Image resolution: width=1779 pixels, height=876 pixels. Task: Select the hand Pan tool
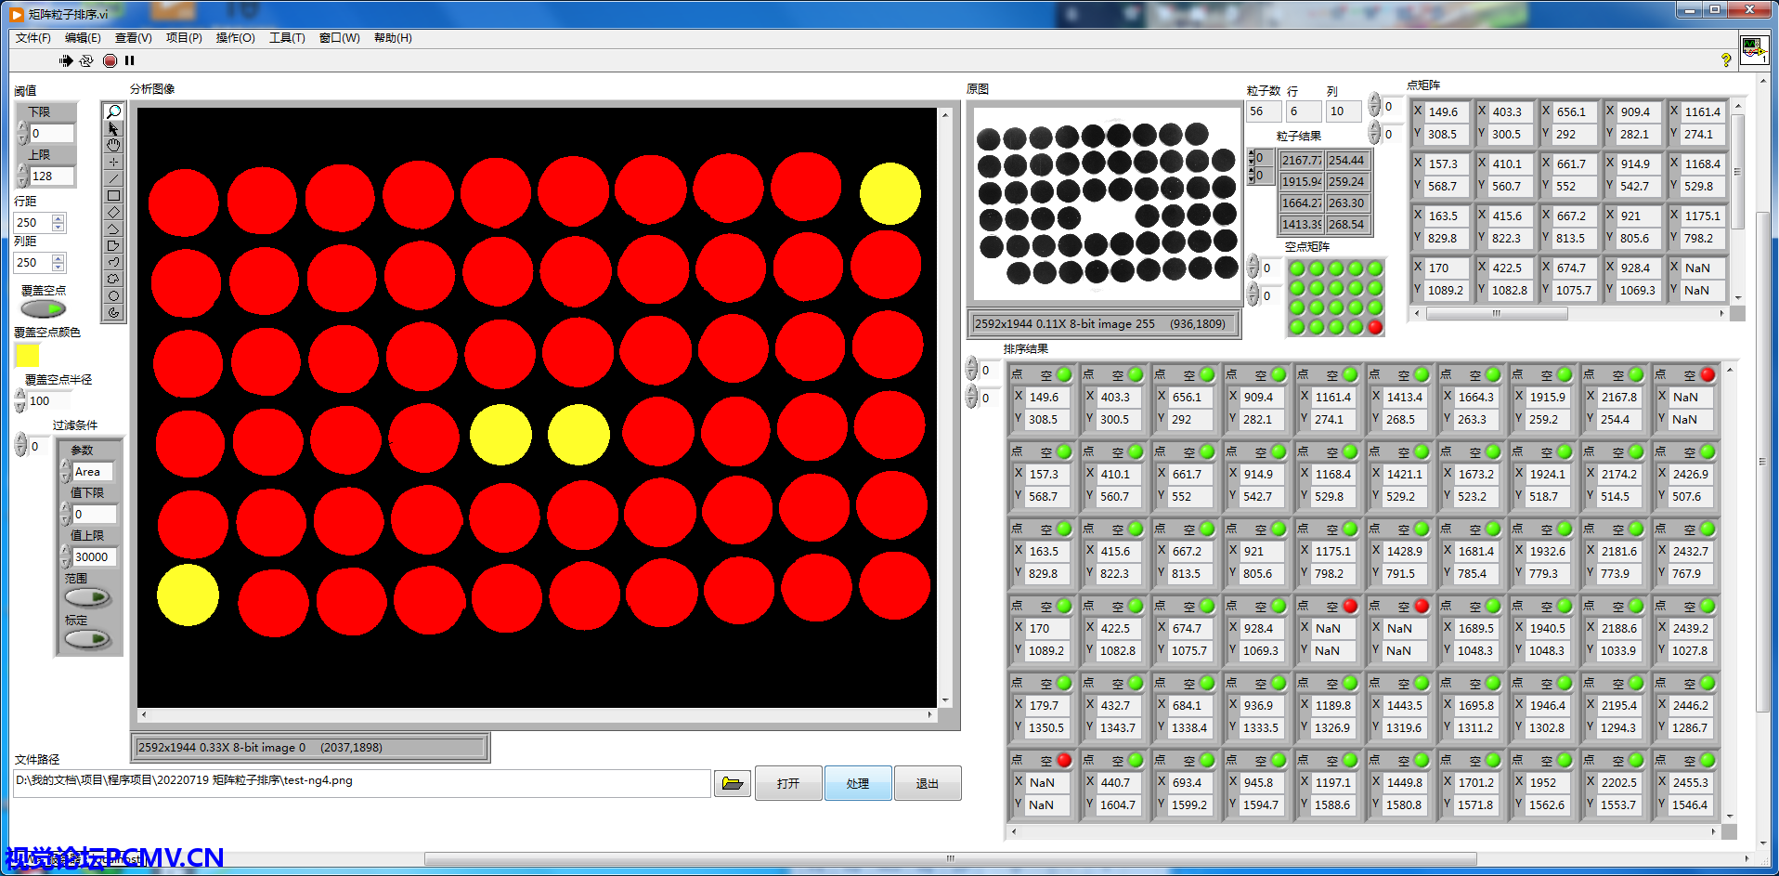(113, 145)
